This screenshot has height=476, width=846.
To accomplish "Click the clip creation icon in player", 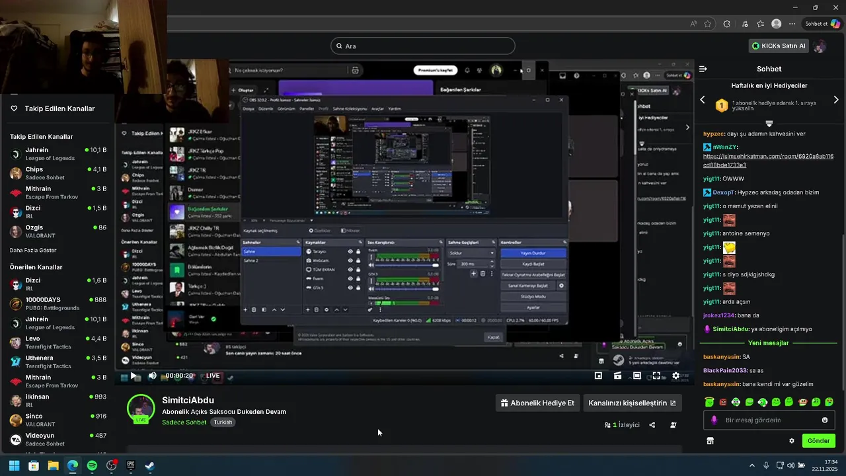I will [x=617, y=376].
